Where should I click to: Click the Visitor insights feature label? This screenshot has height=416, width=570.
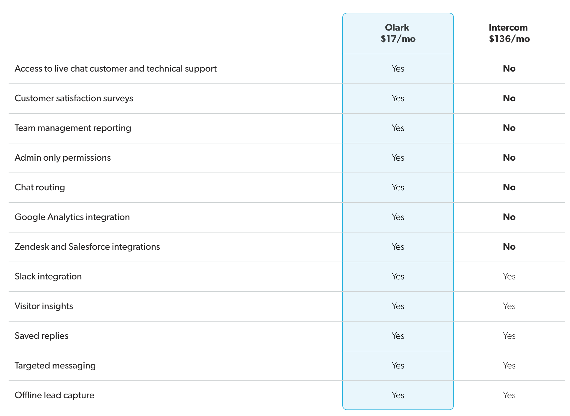pos(44,306)
